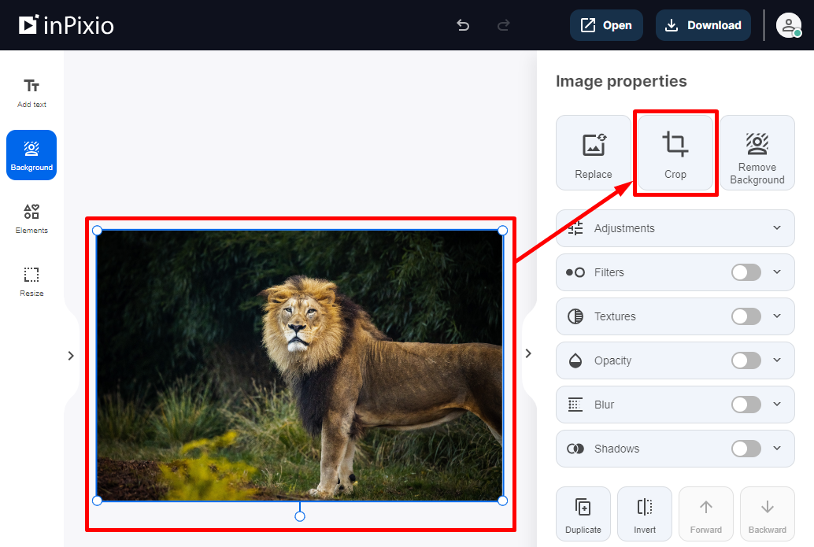Enable the Shadows toggle

coord(746,449)
